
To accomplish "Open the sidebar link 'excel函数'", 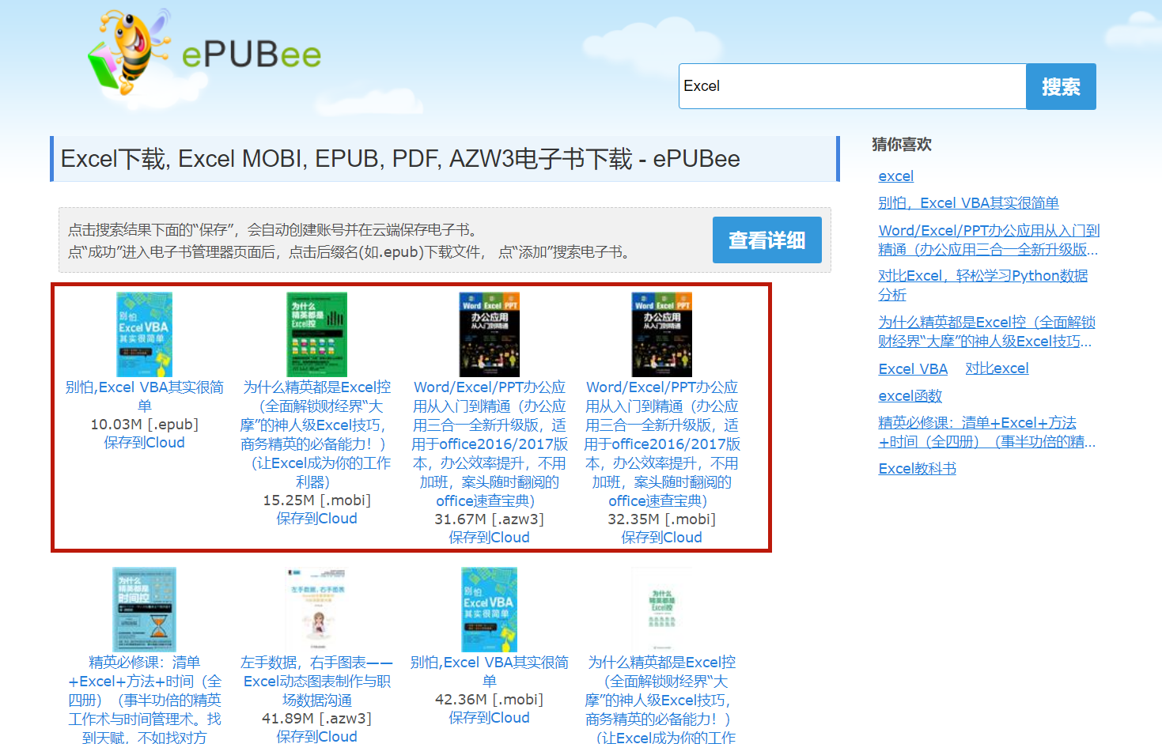I will 910,396.
